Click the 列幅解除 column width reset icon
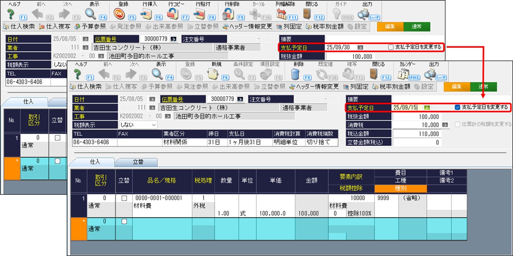Viewport: 513px width, 256px height. pos(281,14)
